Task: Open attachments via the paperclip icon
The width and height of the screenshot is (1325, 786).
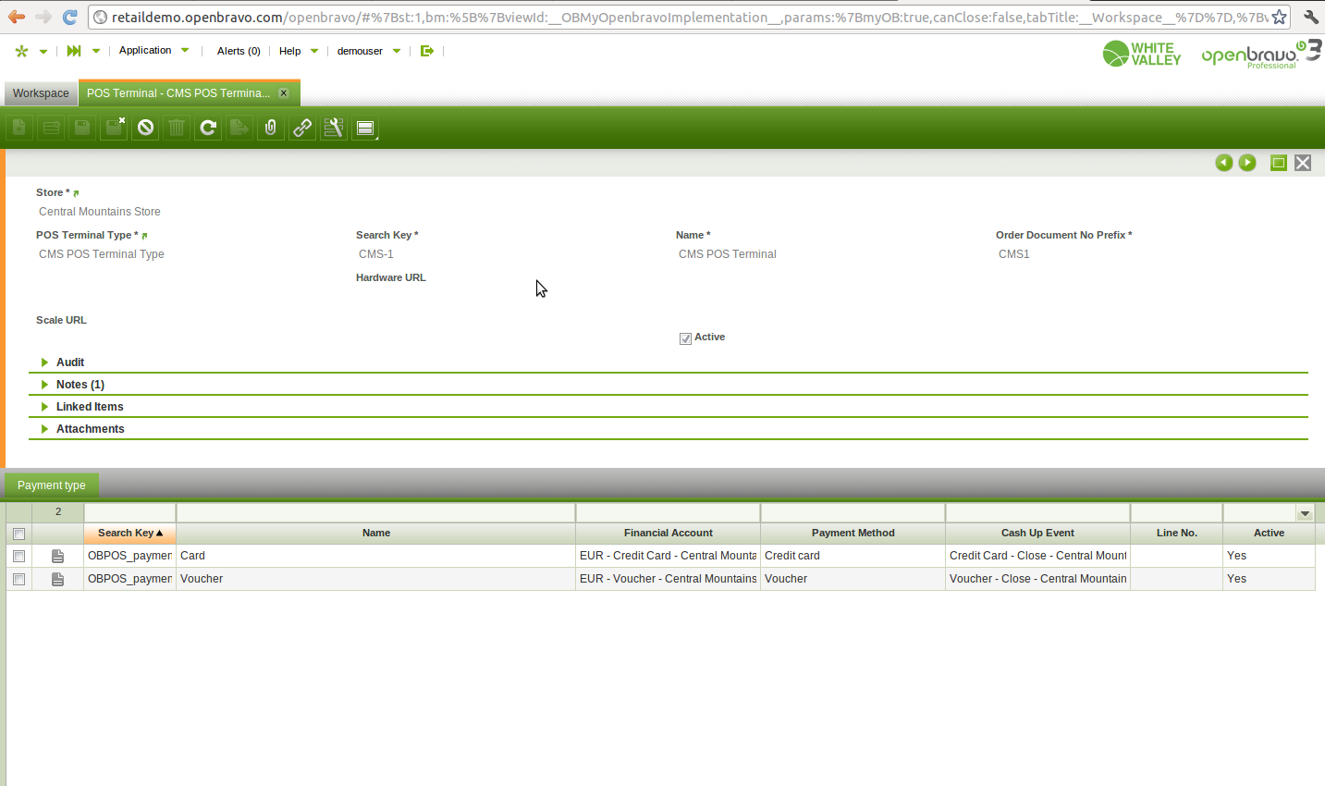Action: pyautogui.click(x=271, y=128)
